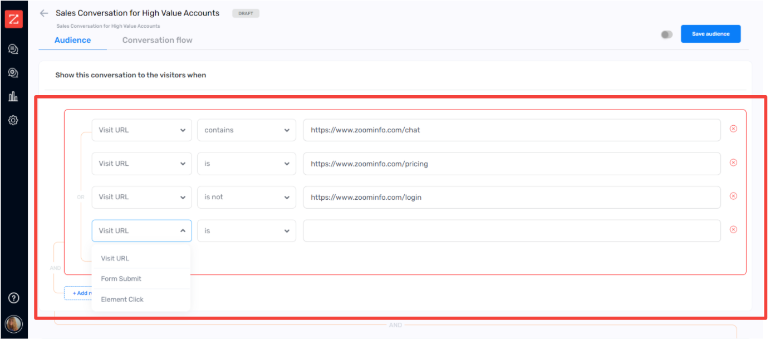
Task: Expand the 'is not' dropdown on the login rule
Action: pyautogui.click(x=246, y=197)
